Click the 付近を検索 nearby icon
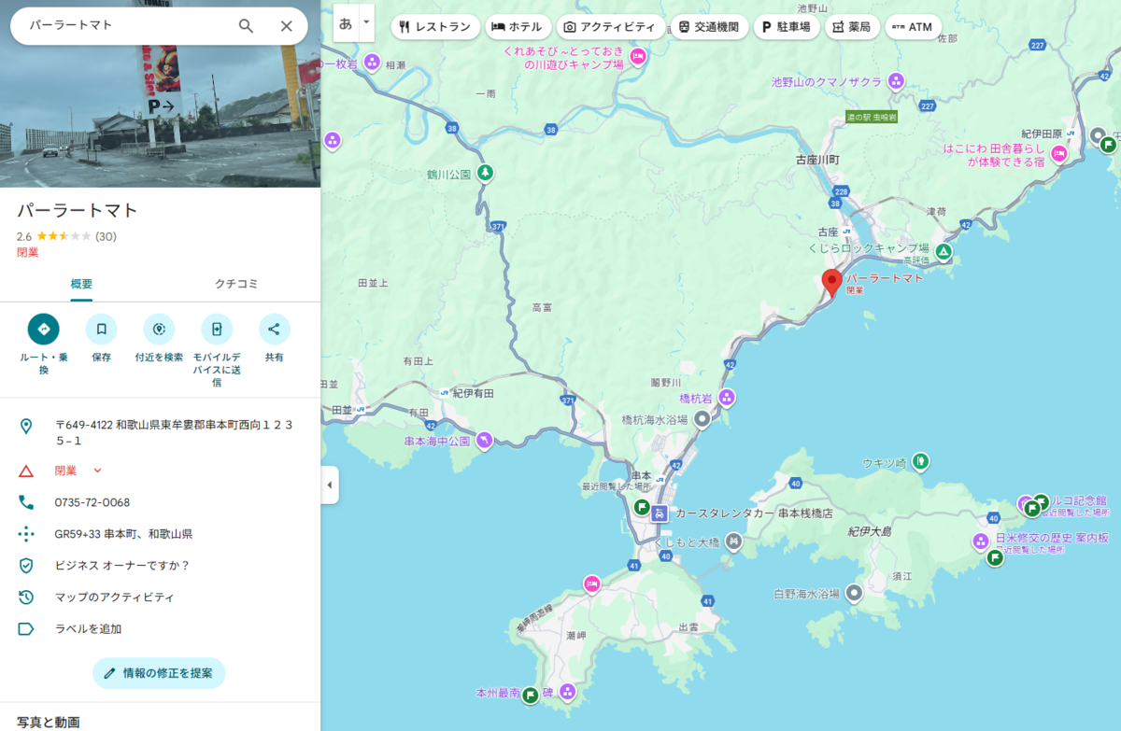The height and width of the screenshot is (731, 1121). [x=159, y=329]
